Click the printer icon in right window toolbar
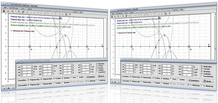This screenshot has height=103, width=218. tap(166, 14)
